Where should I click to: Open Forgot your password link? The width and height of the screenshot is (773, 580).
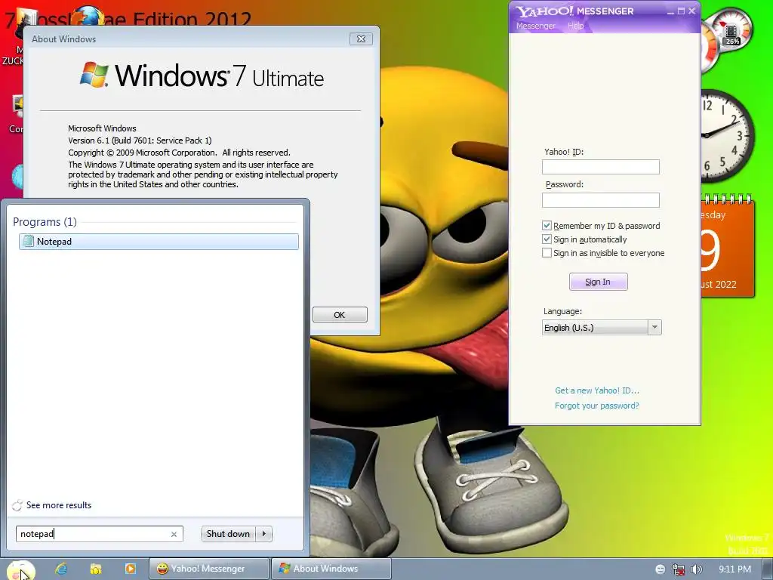(x=597, y=406)
